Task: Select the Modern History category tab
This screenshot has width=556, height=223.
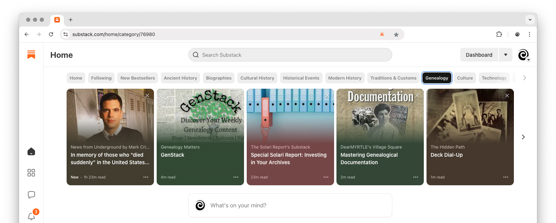Action: (345, 78)
